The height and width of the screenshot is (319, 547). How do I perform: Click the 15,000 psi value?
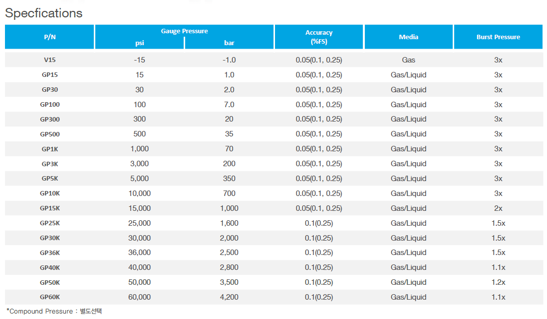point(139,208)
